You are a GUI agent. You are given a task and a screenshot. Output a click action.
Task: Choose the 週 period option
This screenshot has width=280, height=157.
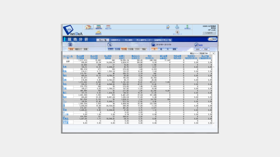(x=161, y=49)
